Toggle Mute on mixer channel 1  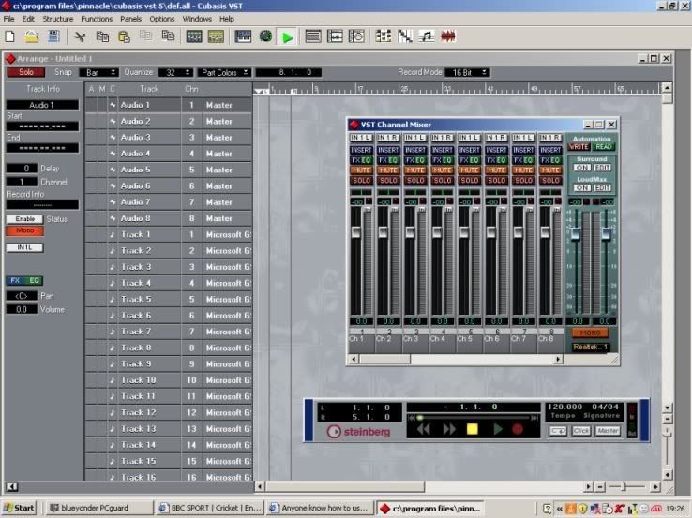[x=361, y=170]
